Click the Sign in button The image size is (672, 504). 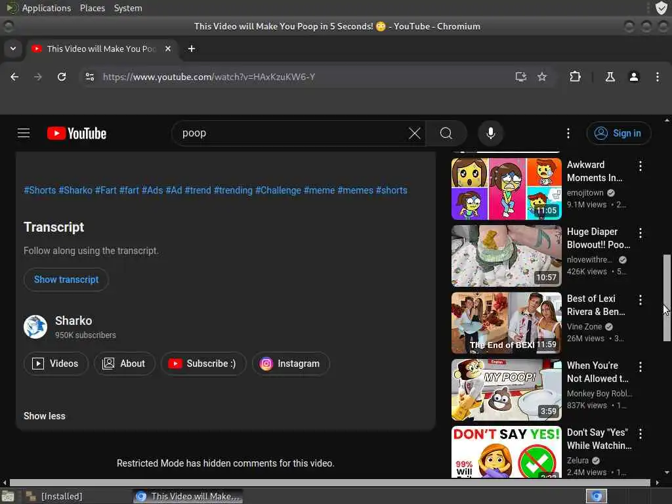[618, 133]
